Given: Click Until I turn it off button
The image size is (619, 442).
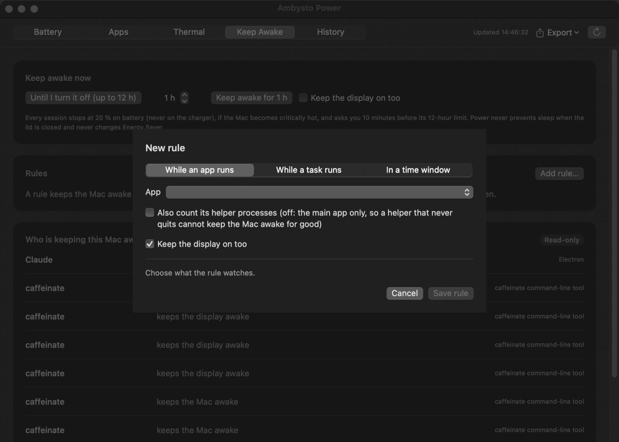Looking at the screenshot, I should pyautogui.click(x=83, y=98).
